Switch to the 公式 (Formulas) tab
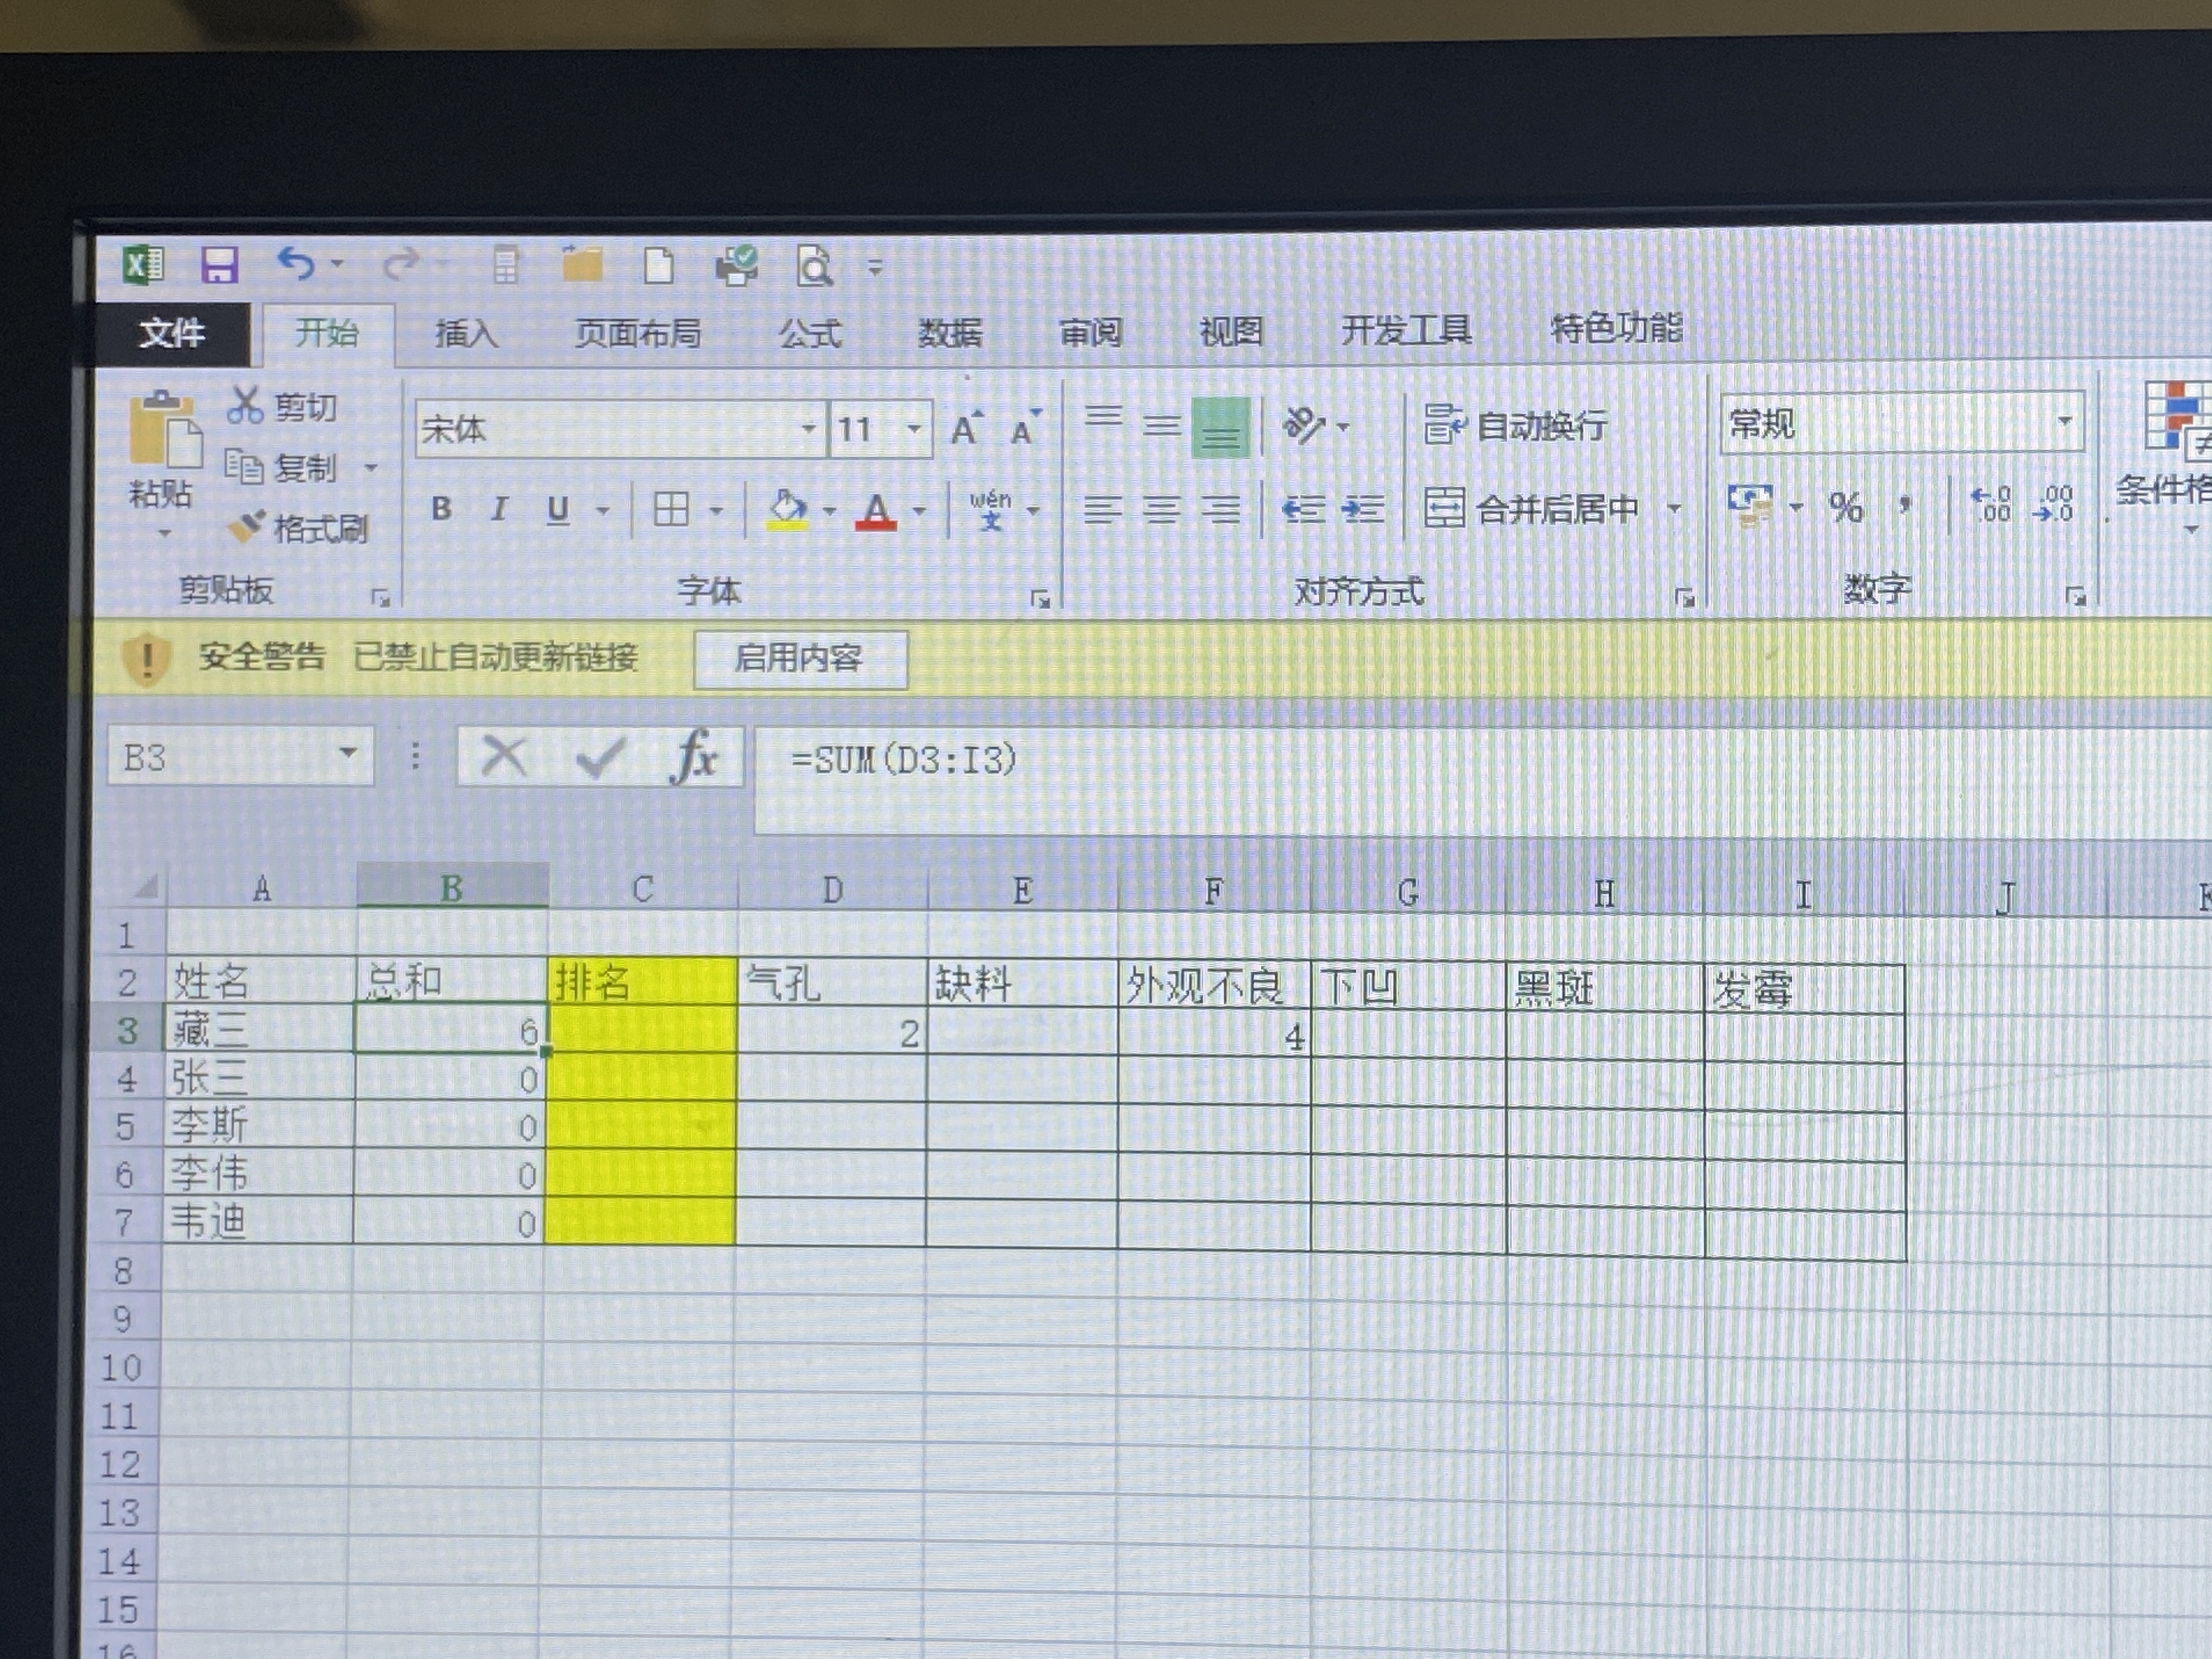Image resolution: width=2212 pixels, height=1659 pixels. click(810, 333)
